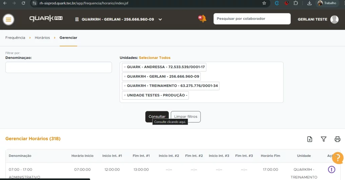Bookmark this page with the star icon

264,3
